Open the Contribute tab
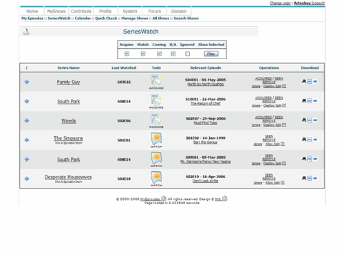 click(81, 11)
